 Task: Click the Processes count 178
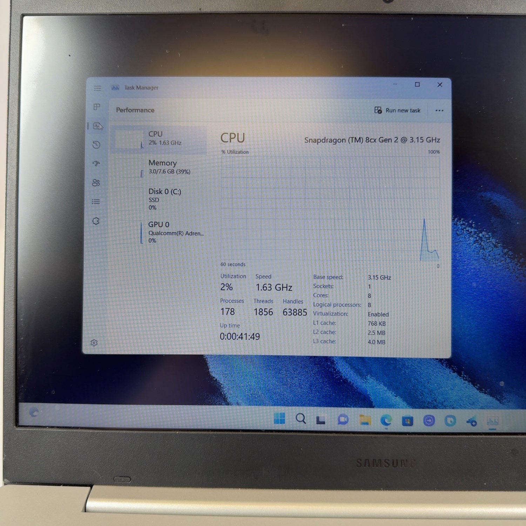pyautogui.click(x=228, y=312)
